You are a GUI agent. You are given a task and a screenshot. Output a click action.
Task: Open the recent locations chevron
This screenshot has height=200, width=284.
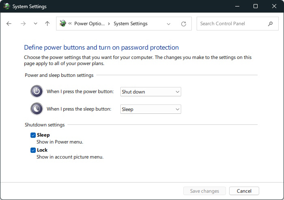35,24
